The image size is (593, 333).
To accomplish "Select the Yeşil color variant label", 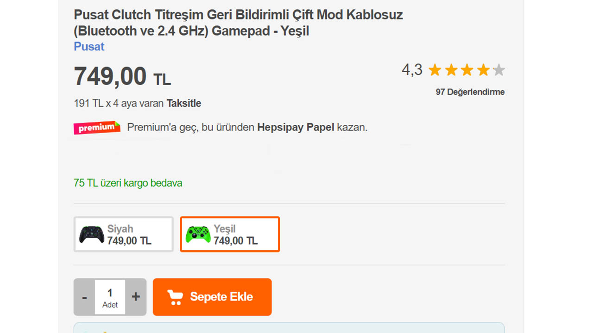I will [225, 229].
